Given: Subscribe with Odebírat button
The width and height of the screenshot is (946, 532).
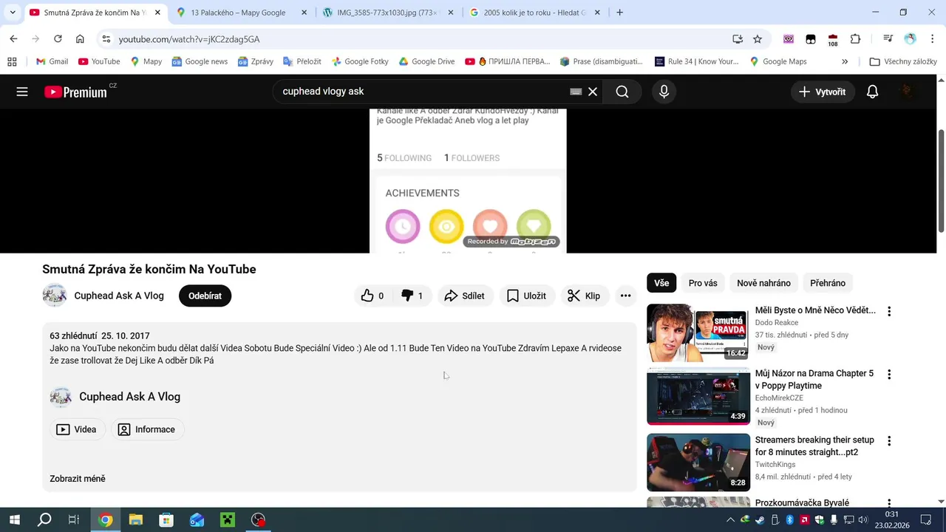Looking at the screenshot, I should click(205, 296).
